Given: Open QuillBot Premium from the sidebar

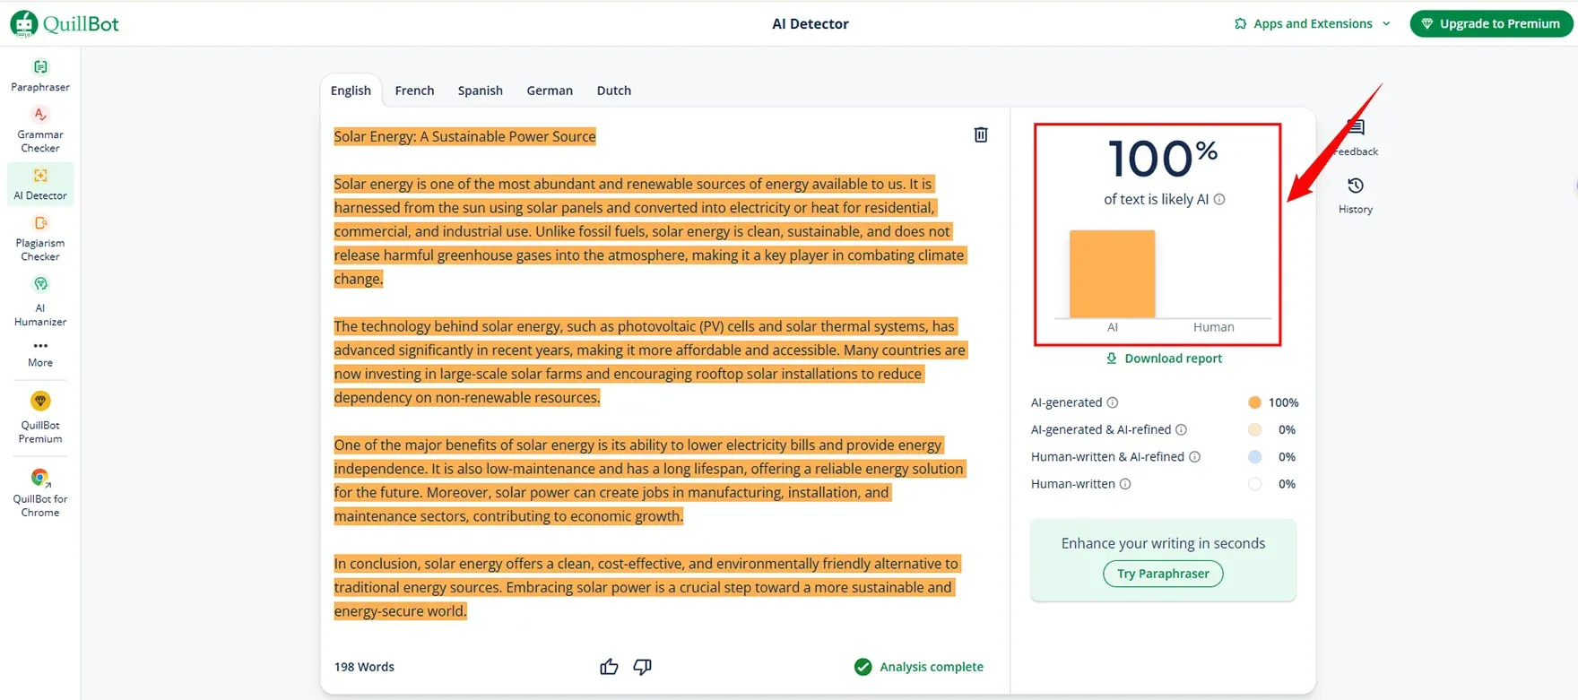Looking at the screenshot, I should pos(40,418).
